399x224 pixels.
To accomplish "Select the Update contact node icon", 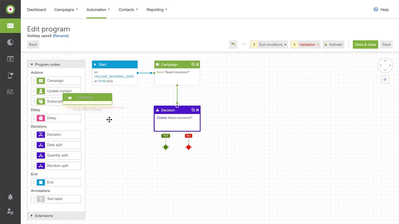I will (x=40, y=91).
